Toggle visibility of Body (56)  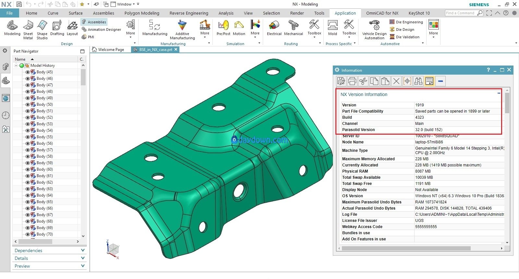pyautogui.click(x=28, y=143)
